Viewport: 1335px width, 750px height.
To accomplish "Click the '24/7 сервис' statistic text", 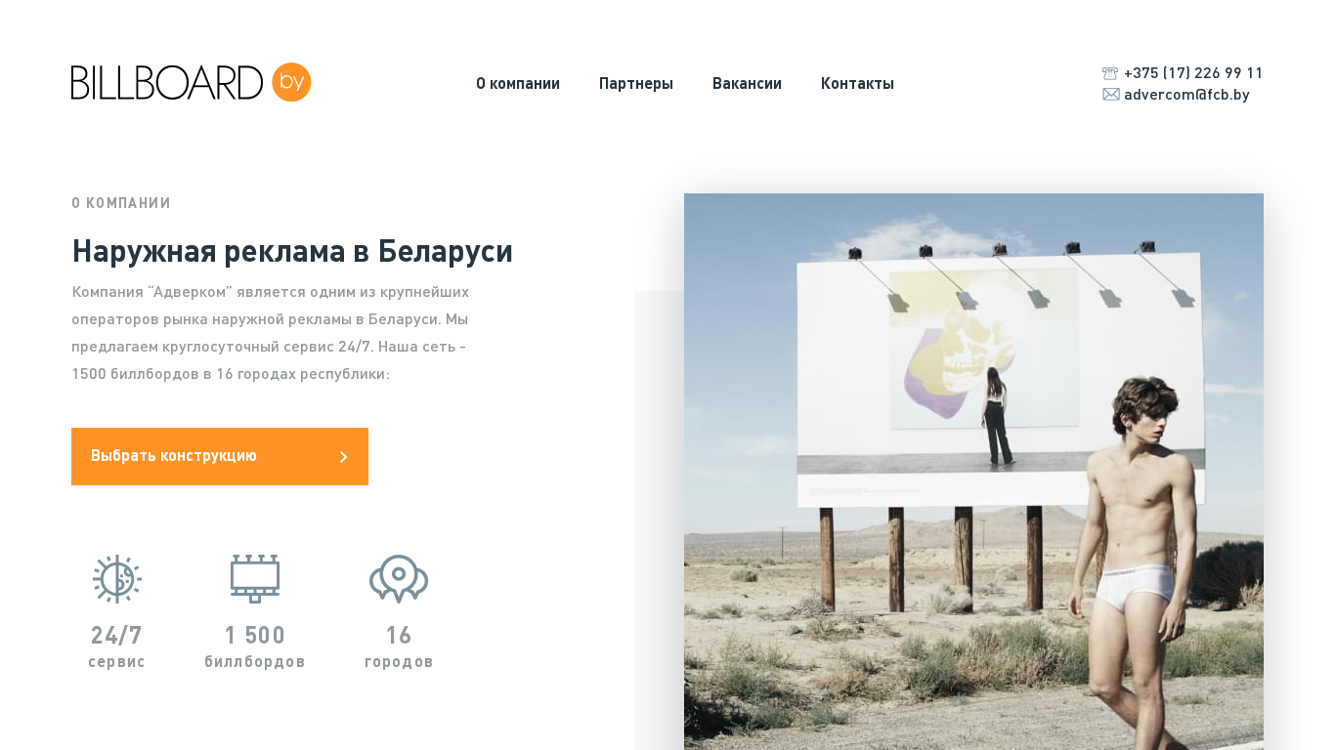I will tap(117, 647).
